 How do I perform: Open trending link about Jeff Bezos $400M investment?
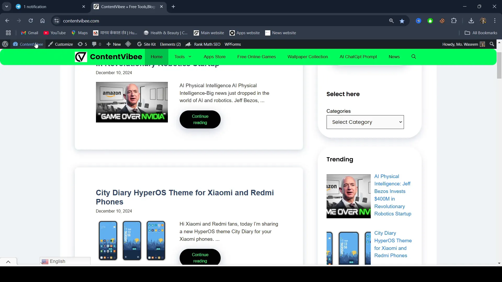[393, 195]
